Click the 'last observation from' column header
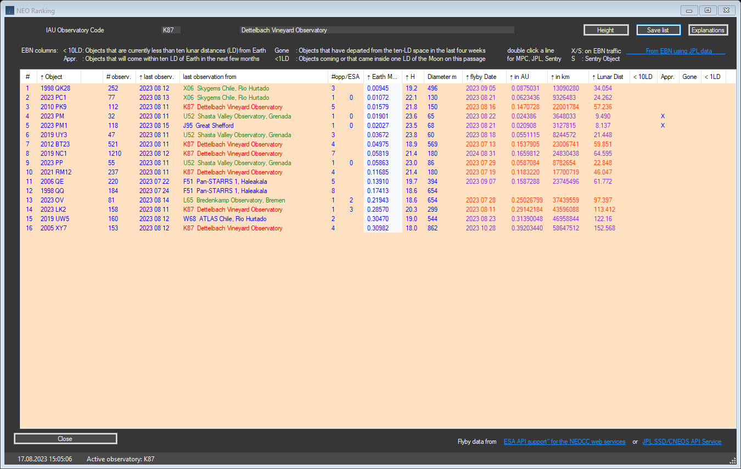741x469 pixels. pyautogui.click(x=254, y=77)
